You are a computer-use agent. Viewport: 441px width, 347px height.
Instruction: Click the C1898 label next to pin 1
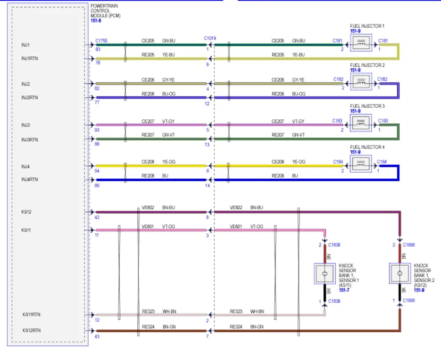coord(409,301)
